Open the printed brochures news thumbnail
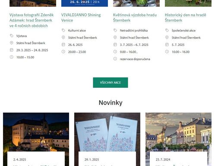Image resolution: width=221 pixels, height=166 pixels. (107, 132)
